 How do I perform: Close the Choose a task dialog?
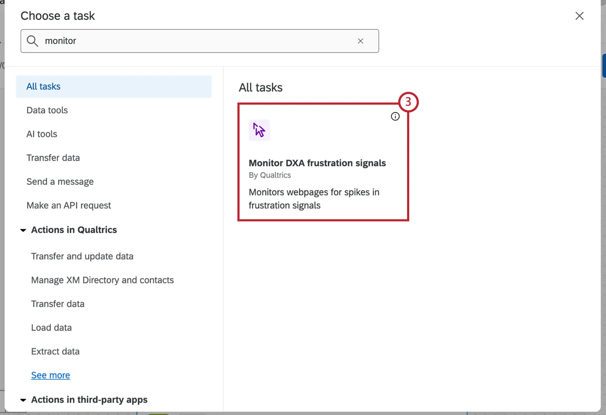(579, 16)
